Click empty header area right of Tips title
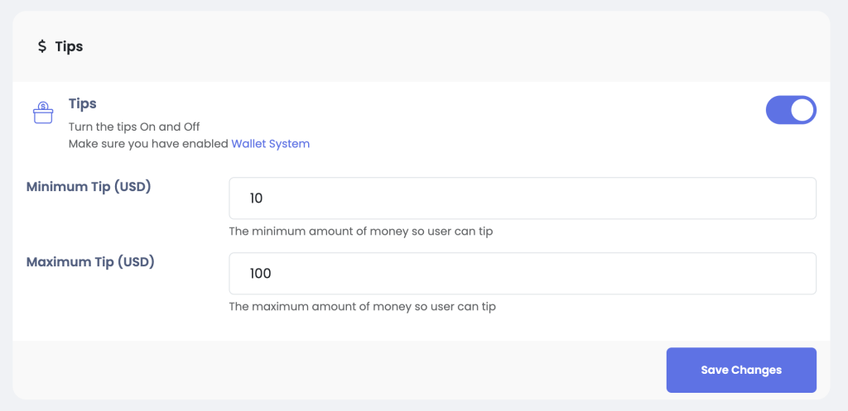 click(455, 47)
